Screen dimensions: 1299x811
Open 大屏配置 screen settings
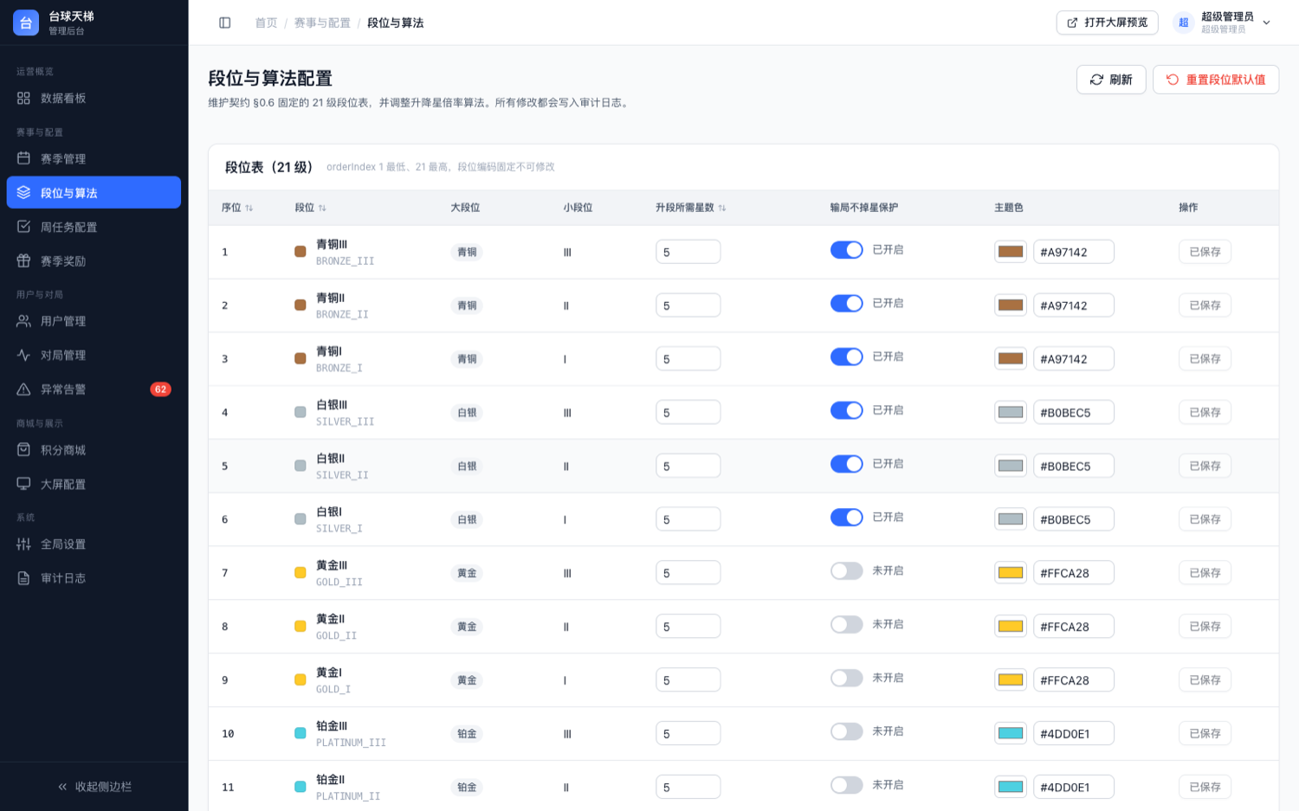(x=94, y=484)
